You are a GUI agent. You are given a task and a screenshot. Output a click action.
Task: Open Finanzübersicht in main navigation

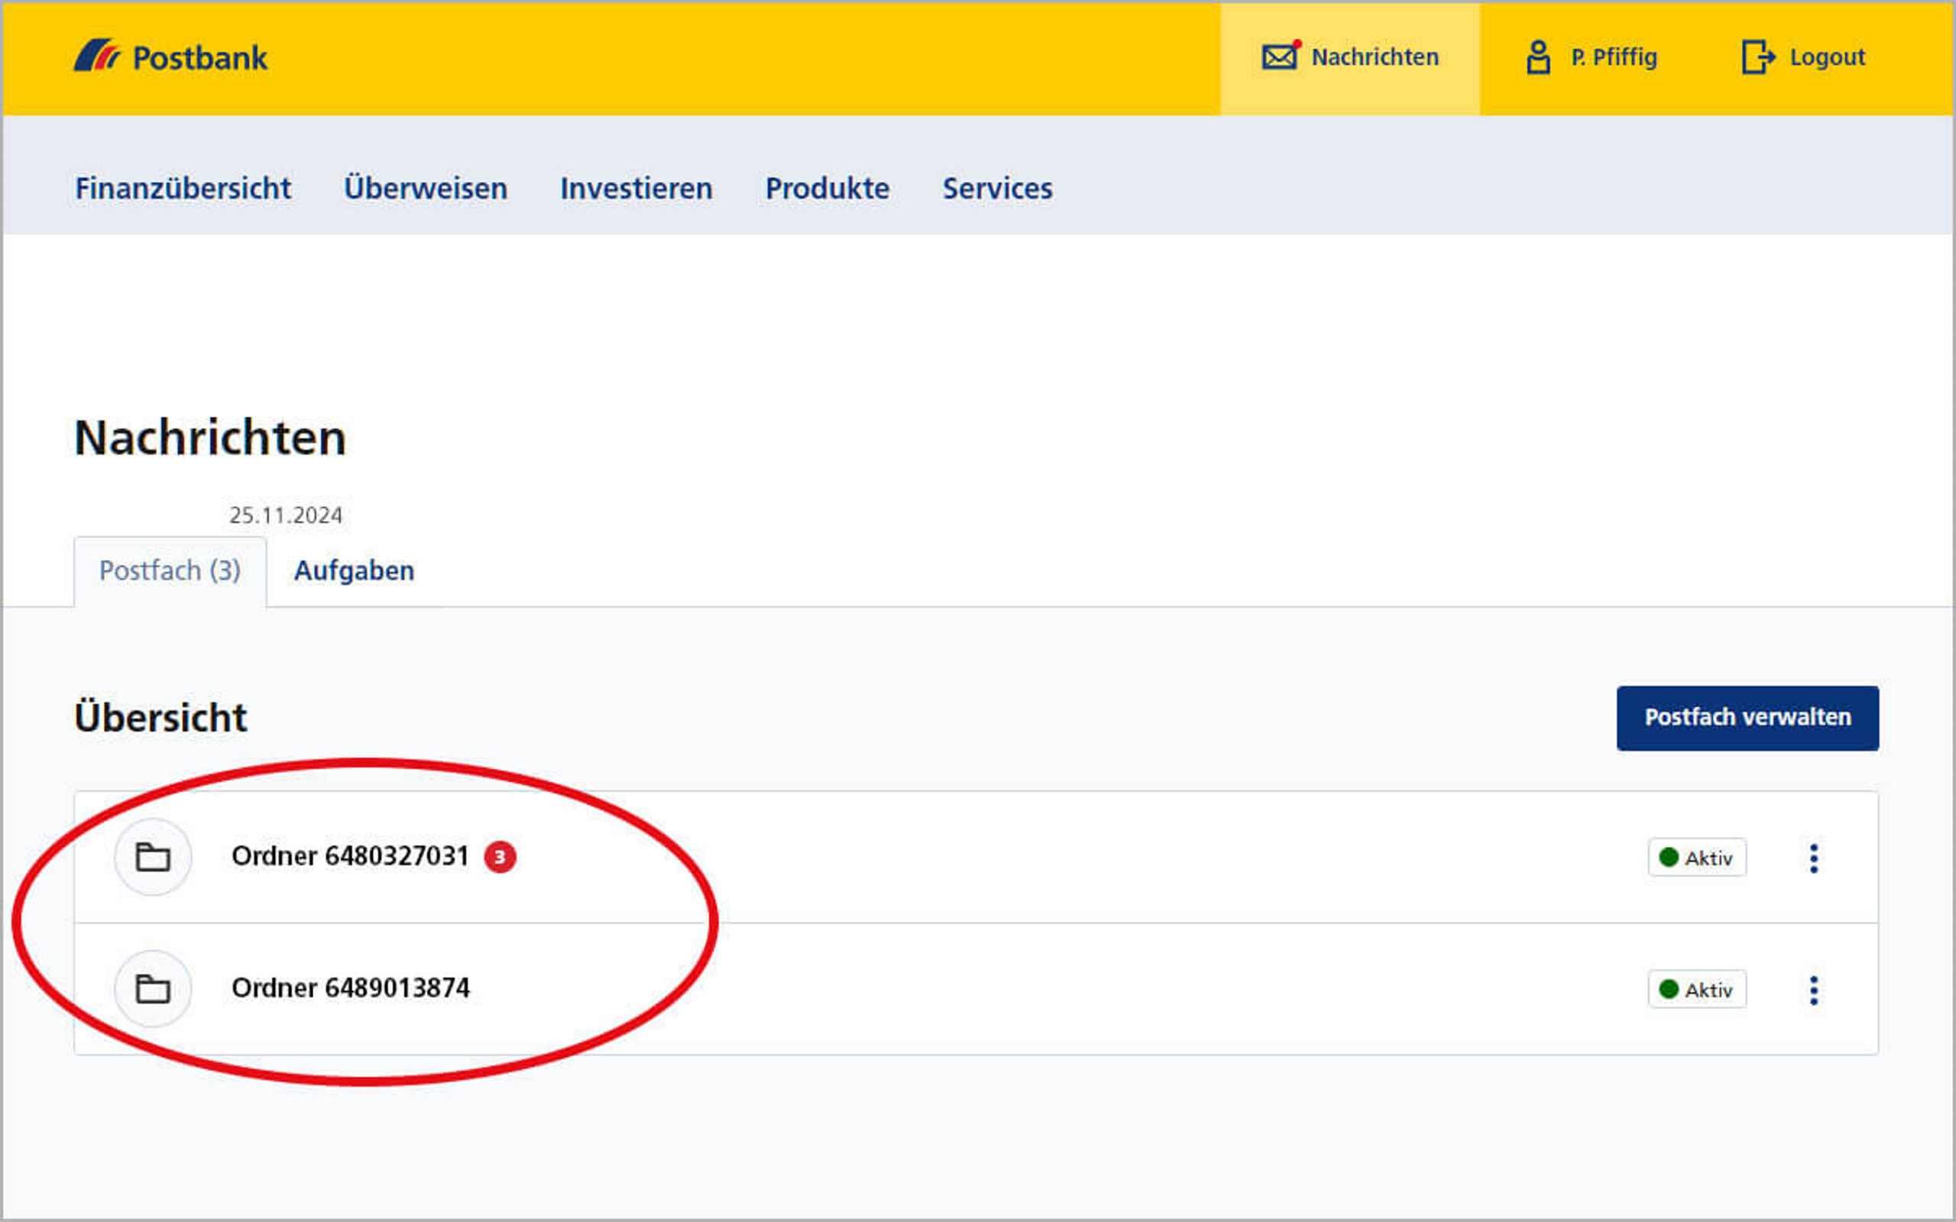point(183,189)
